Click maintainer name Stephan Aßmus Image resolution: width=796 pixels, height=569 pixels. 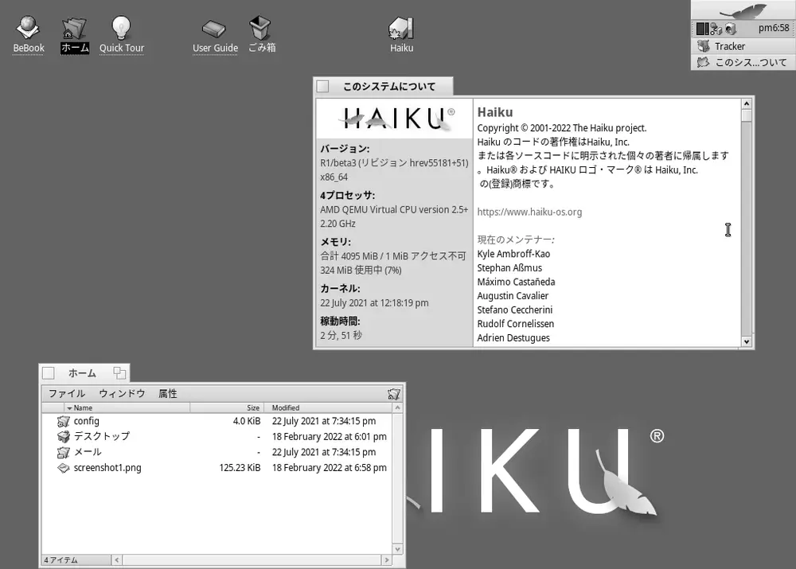509,268
